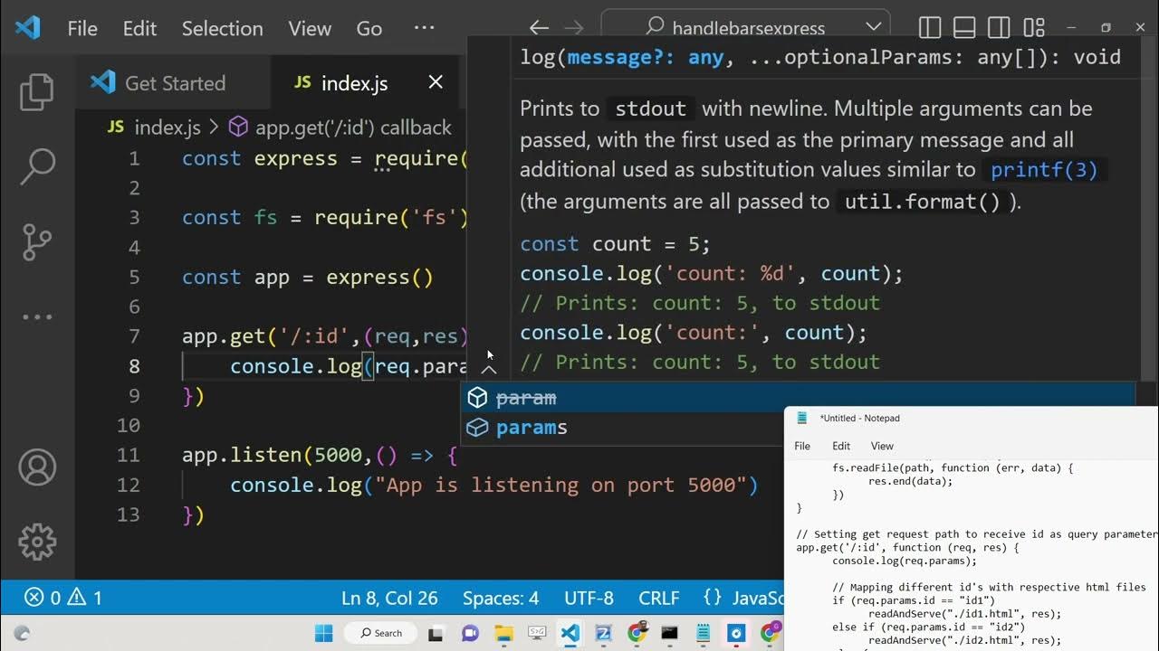1159x651 pixels.
Task: Toggle the secondary side bar layout button
Action: 999,28
